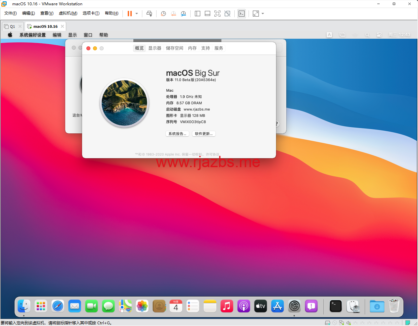Open the macOS 显示 menu
The image size is (418, 326).
[72, 35]
